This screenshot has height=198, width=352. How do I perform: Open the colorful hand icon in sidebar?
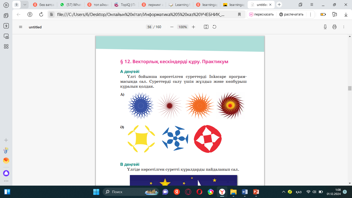[6, 150]
